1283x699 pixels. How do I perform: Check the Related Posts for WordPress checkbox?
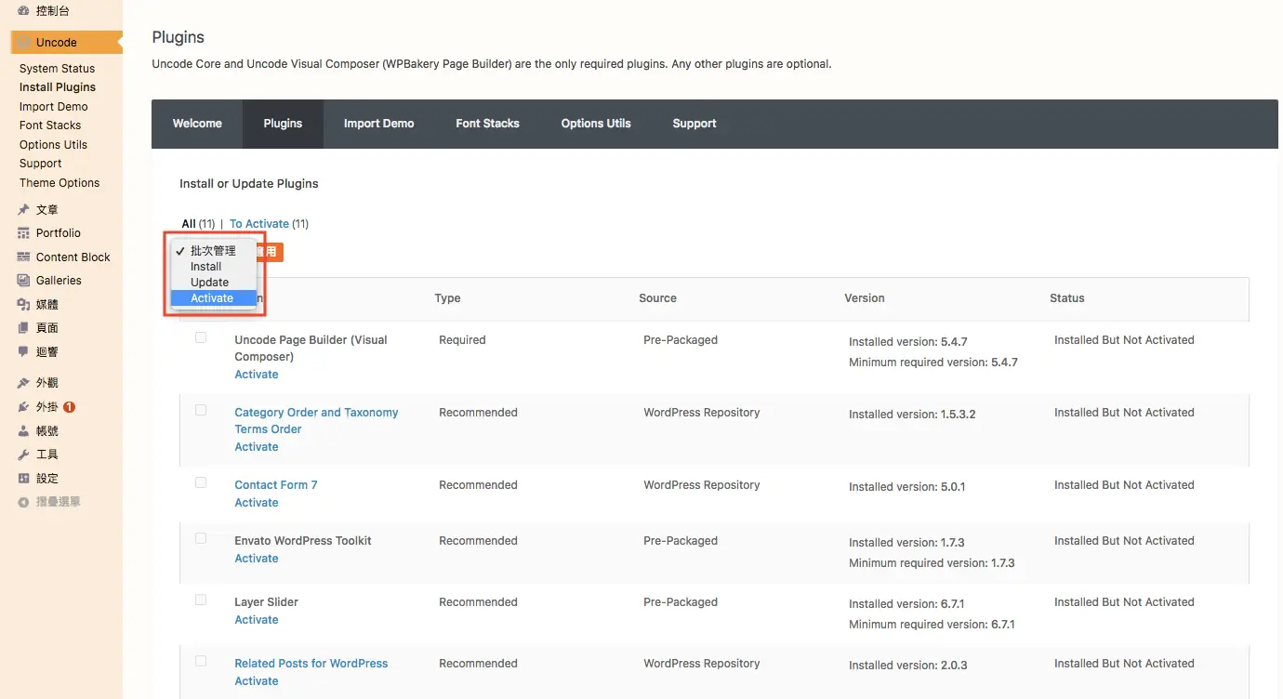tap(201, 661)
